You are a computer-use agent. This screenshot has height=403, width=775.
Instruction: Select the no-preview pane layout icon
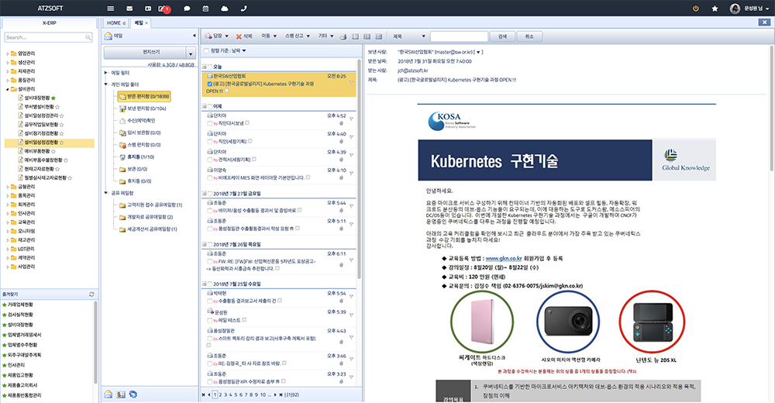[x=356, y=36]
